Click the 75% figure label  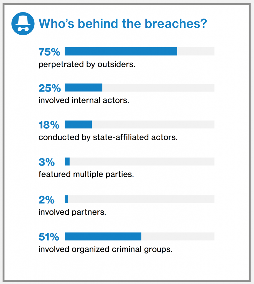[49, 52]
